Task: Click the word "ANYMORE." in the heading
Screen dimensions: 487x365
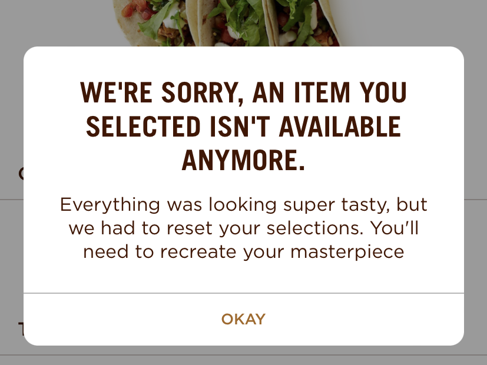Action: click(244, 160)
